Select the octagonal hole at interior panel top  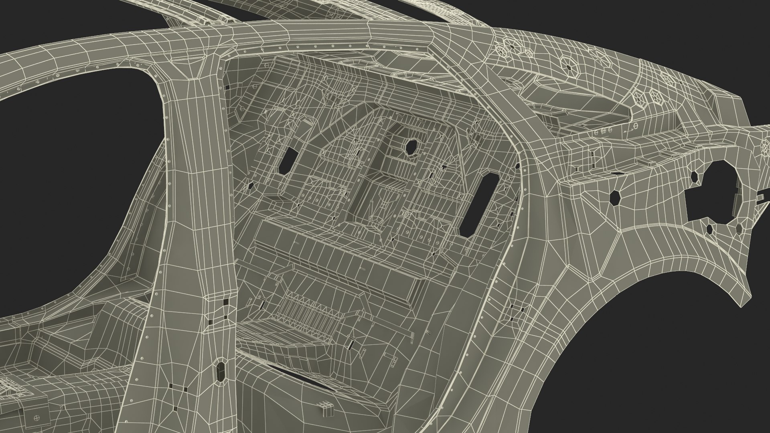click(x=412, y=147)
